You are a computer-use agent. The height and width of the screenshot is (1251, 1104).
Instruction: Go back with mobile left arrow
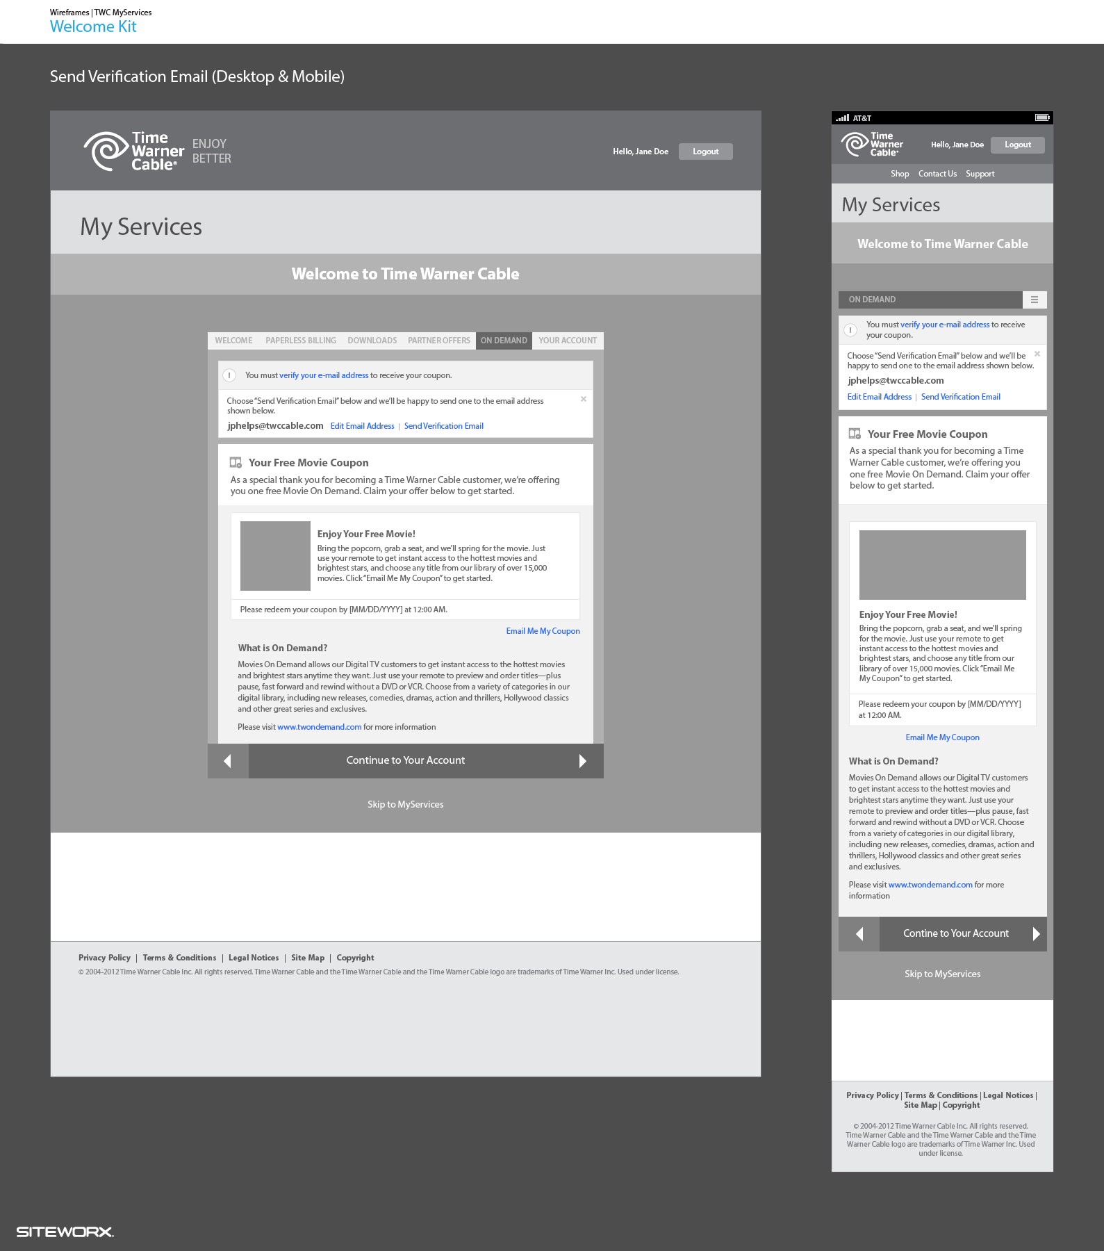859,934
